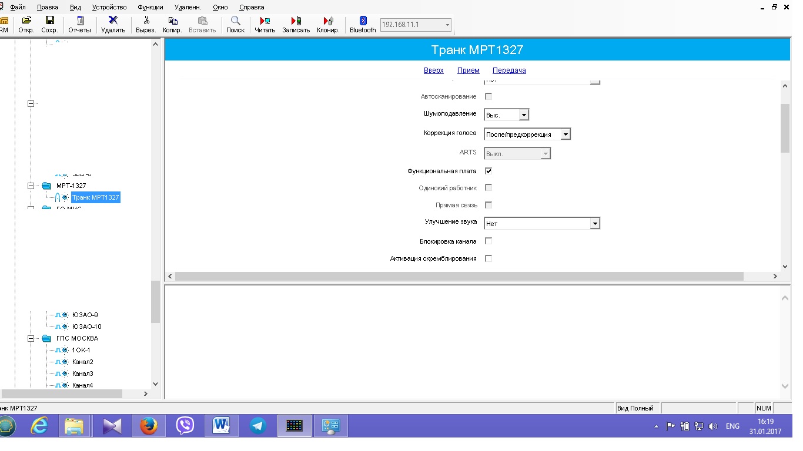This screenshot has height=451, width=803.
Task: Tick the Активация скремблирования checkbox
Action: point(489,258)
